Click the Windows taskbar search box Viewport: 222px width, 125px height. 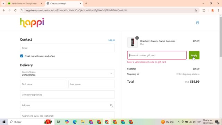coord(31,122)
